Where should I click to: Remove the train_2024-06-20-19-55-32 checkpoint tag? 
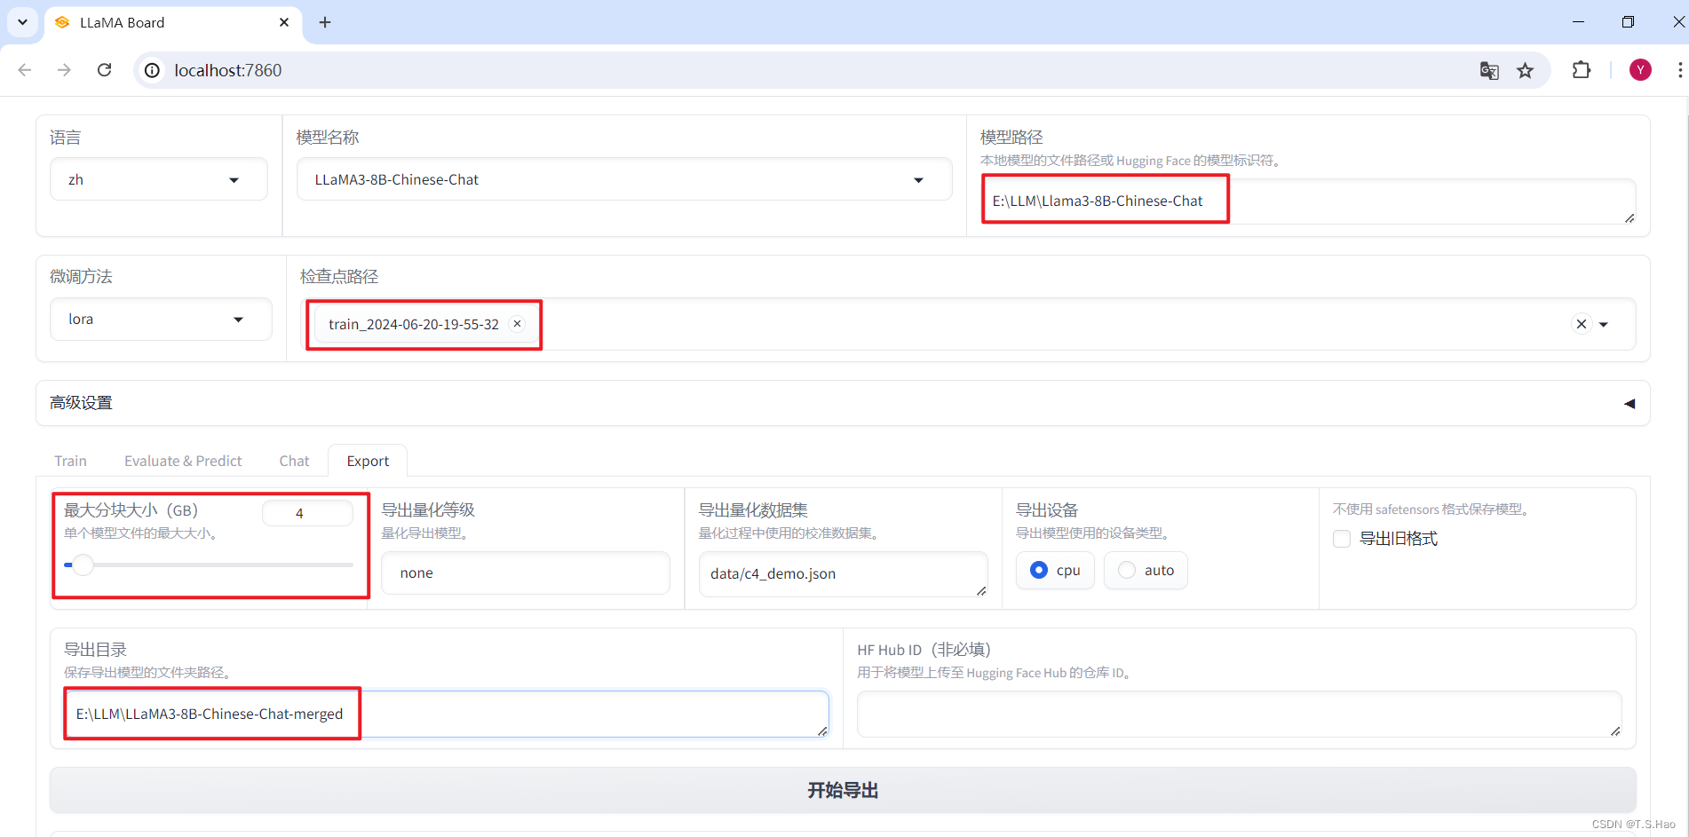[517, 324]
